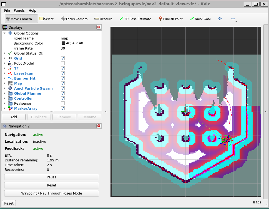Click Waypoint / Nav Through Poses Mode
The height and width of the screenshot is (209, 269).
(x=52, y=193)
